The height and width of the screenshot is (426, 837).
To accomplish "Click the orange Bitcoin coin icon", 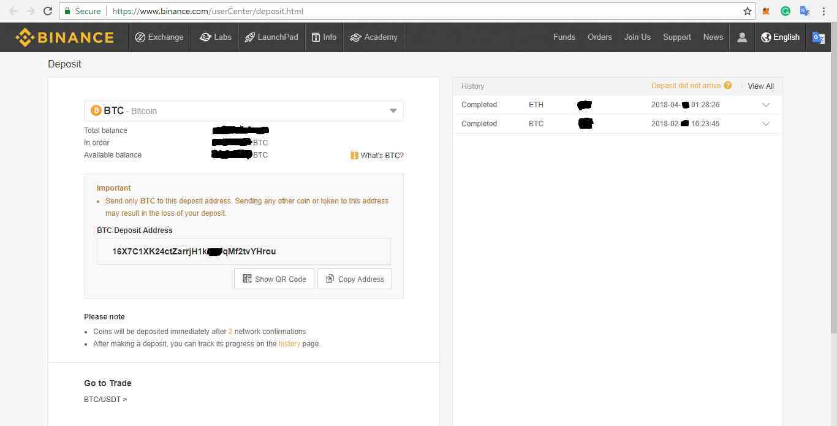I will pyautogui.click(x=96, y=110).
